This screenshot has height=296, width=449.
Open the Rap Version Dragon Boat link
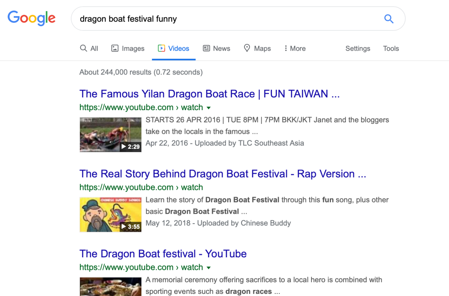(222, 174)
